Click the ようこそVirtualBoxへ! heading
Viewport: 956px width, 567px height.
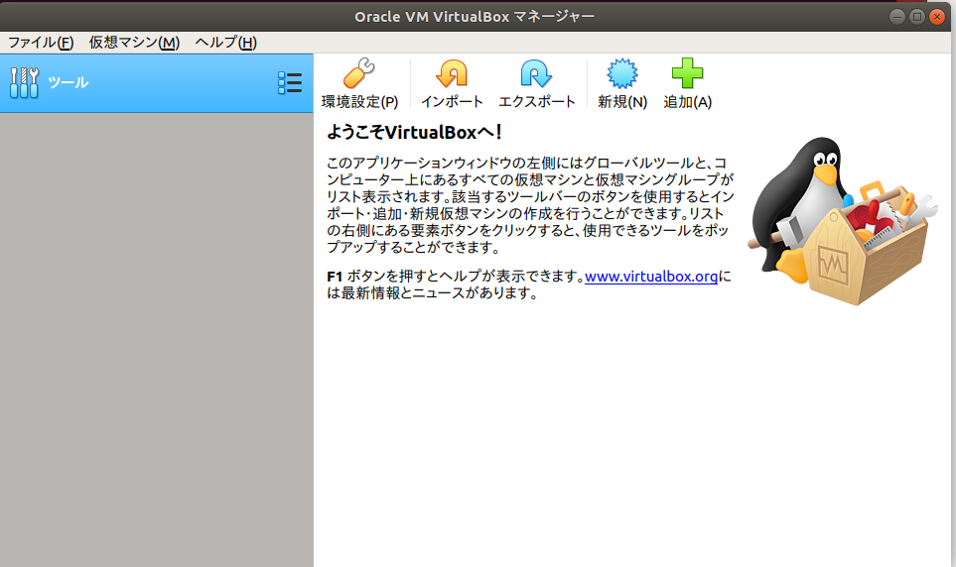(414, 132)
